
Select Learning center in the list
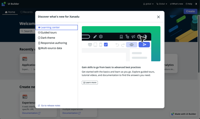(57, 27)
